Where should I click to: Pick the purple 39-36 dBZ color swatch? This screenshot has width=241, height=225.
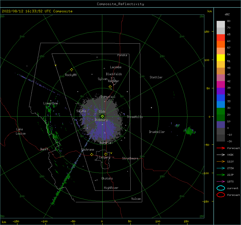221,91
